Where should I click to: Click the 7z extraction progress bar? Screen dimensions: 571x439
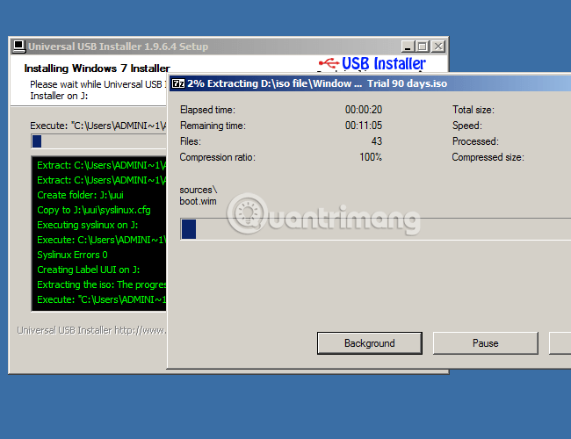375,229
